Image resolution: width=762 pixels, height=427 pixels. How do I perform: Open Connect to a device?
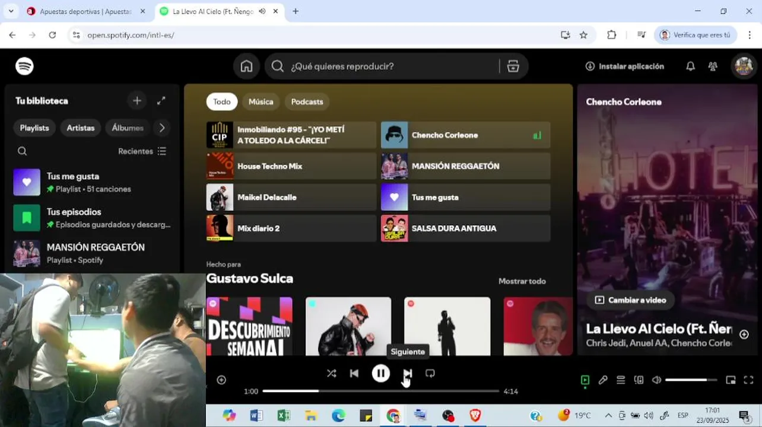coord(639,380)
